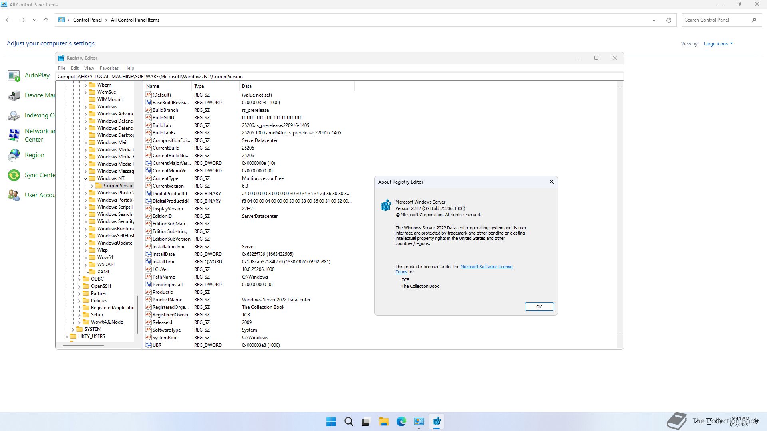Close the About Registry Editor dialog
The image size is (767, 431).
click(x=551, y=182)
